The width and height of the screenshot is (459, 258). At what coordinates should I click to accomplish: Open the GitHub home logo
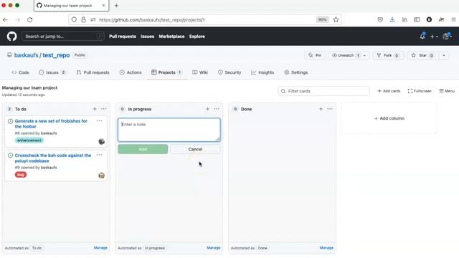pos(11,37)
